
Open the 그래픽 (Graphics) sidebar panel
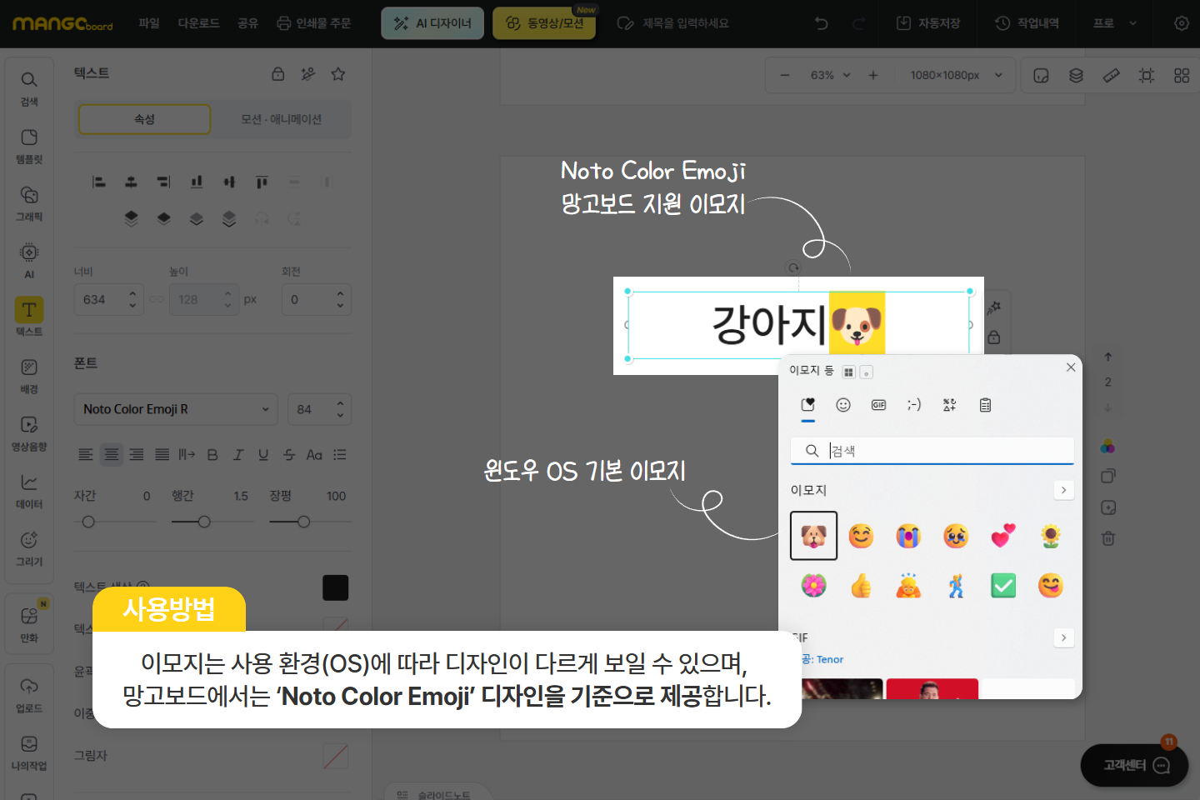point(29,202)
